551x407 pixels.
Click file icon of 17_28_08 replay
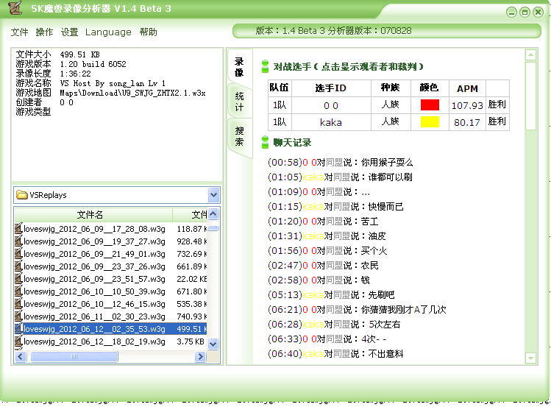point(18,228)
